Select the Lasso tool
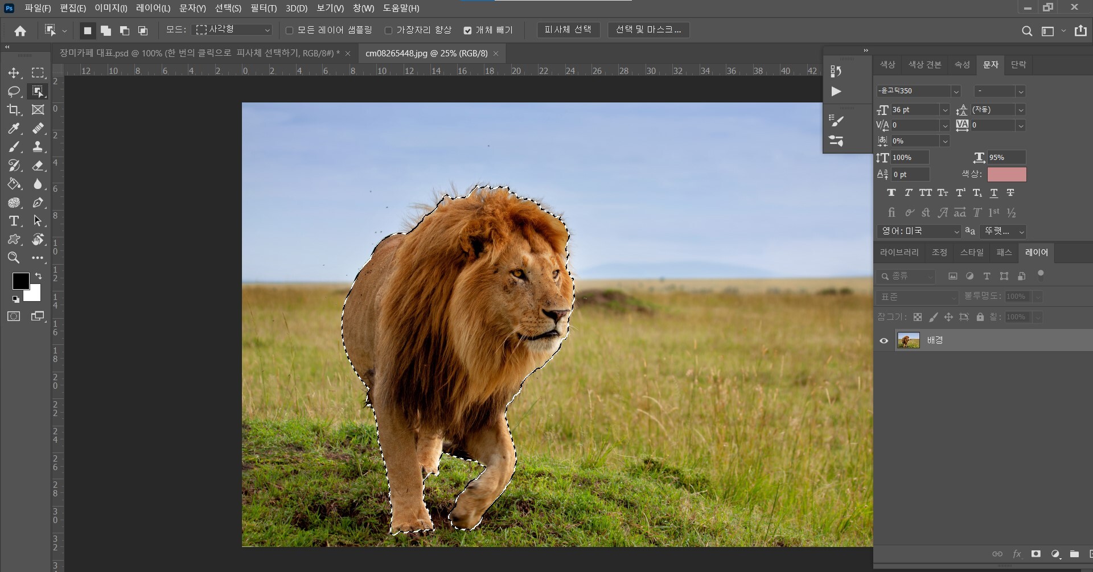1093x572 pixels. [14, 92]
